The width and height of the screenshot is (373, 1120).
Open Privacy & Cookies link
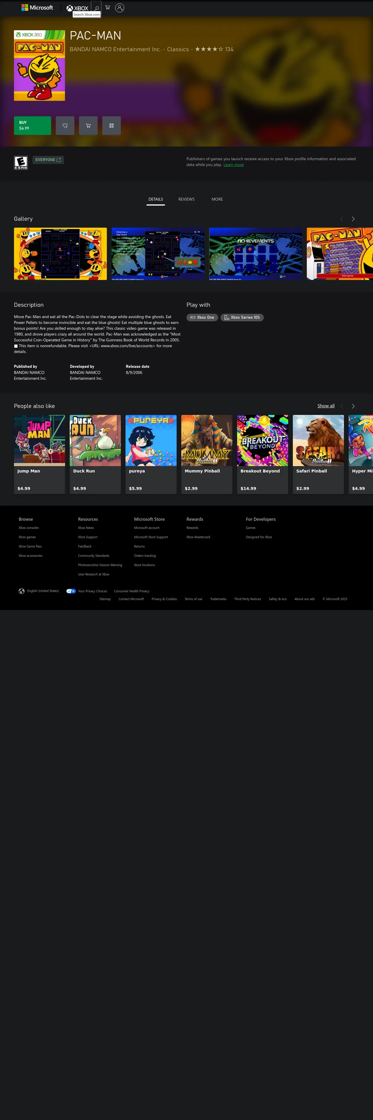[x=164, y=599]
